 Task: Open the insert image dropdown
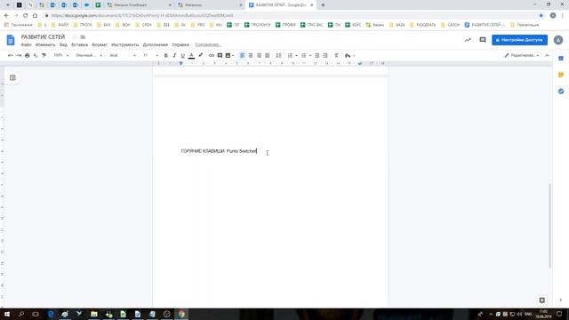229,55
